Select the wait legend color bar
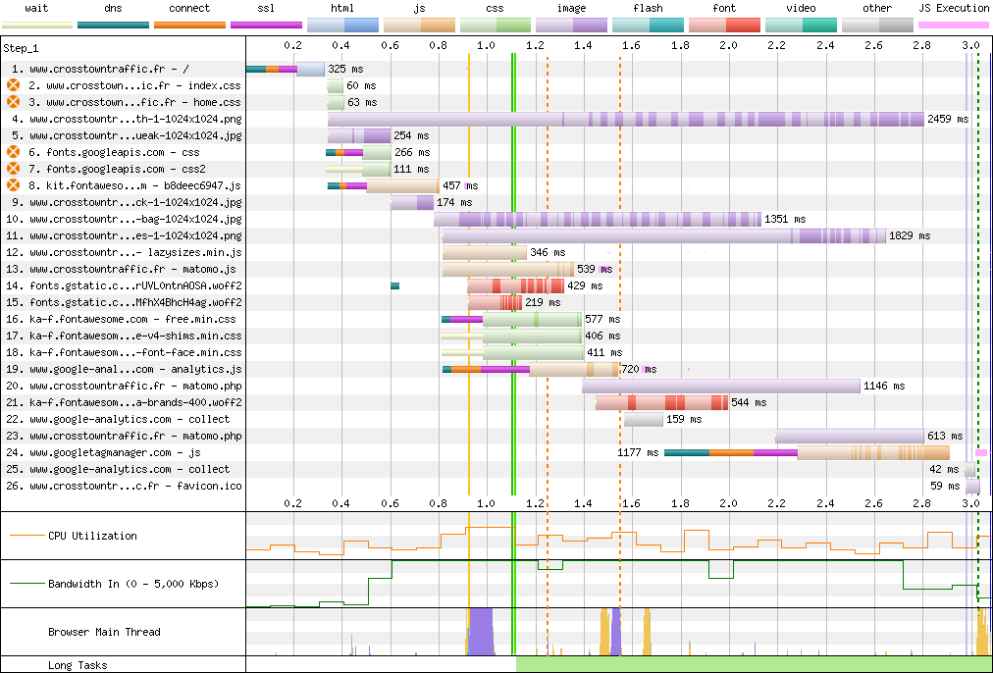This screenshot has height=673, width=993. pyautogui.click(x=37, y=26)
